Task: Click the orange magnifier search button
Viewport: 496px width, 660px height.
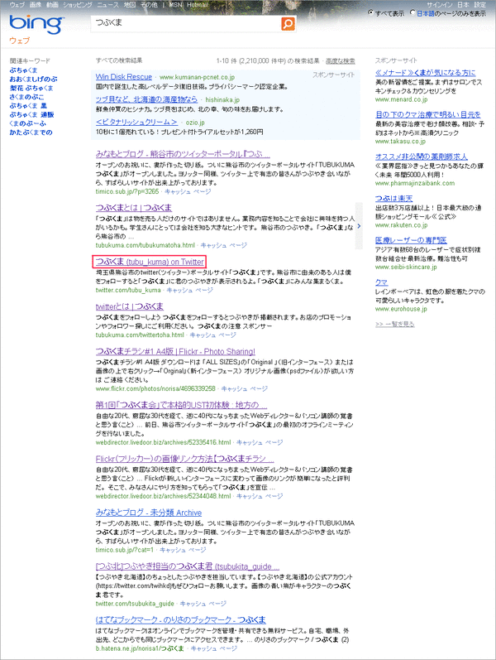Action: pyautogui.click(x=288, y=24)
